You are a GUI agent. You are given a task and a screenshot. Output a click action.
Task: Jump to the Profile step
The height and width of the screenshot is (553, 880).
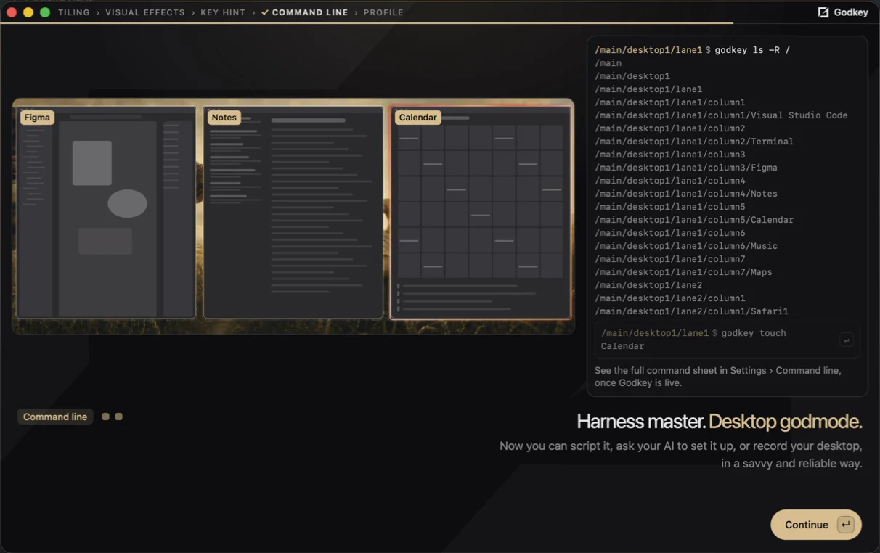[x=383, y=12]
